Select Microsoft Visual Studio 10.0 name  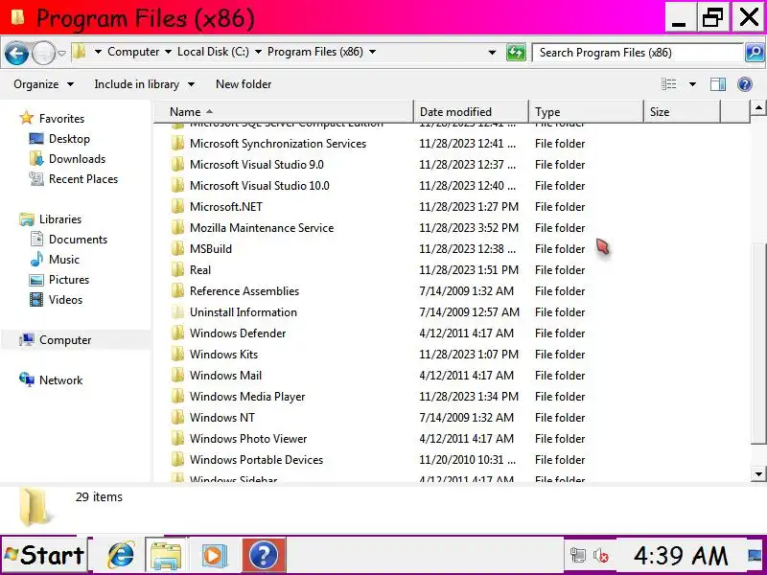click(259, 186)
